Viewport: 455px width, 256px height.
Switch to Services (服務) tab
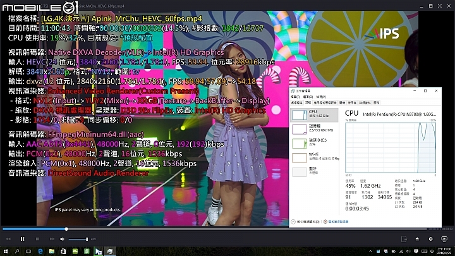point(376,103)
